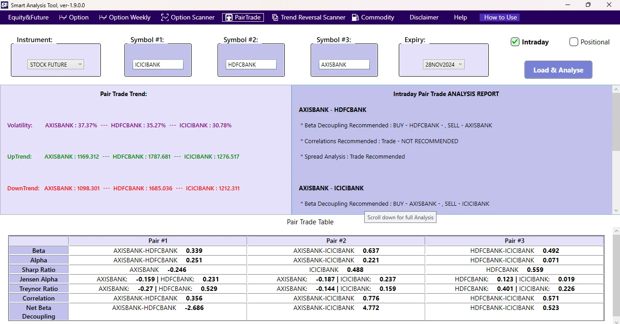Screen dimensions: 620x324
Task: Select the Option Weekly chart icon
Action: [103, 17]
